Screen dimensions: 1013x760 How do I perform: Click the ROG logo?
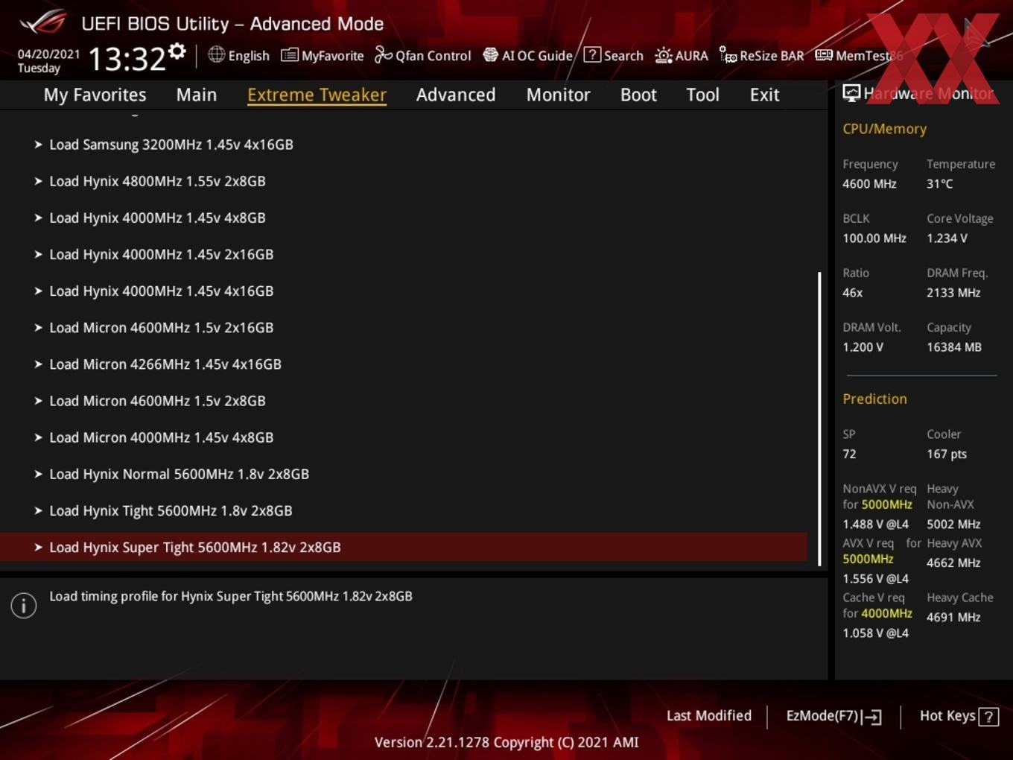pyautogui.click(x=42, y=22)
